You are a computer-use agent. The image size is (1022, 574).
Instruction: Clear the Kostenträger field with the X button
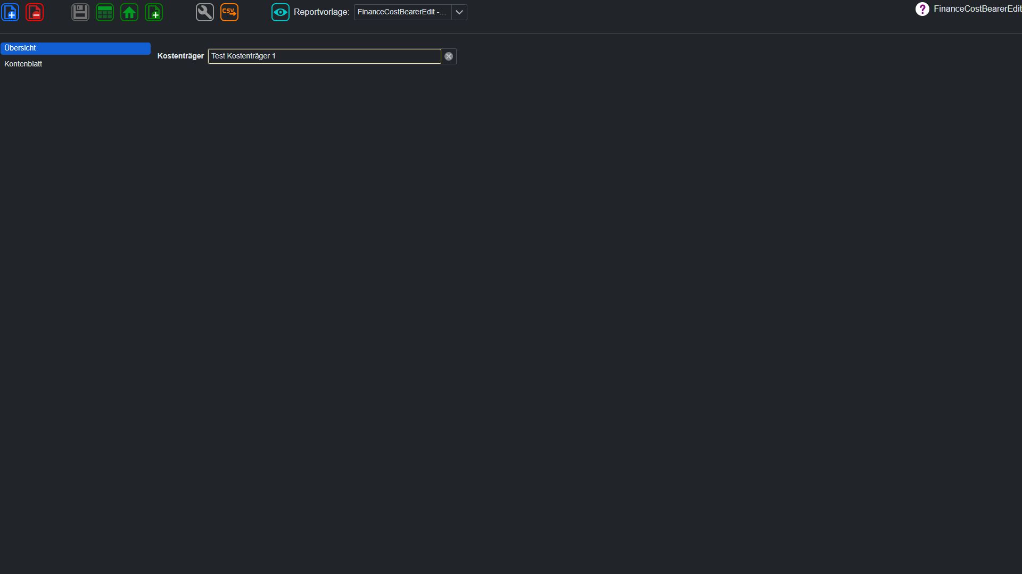(x=449, y=56)
